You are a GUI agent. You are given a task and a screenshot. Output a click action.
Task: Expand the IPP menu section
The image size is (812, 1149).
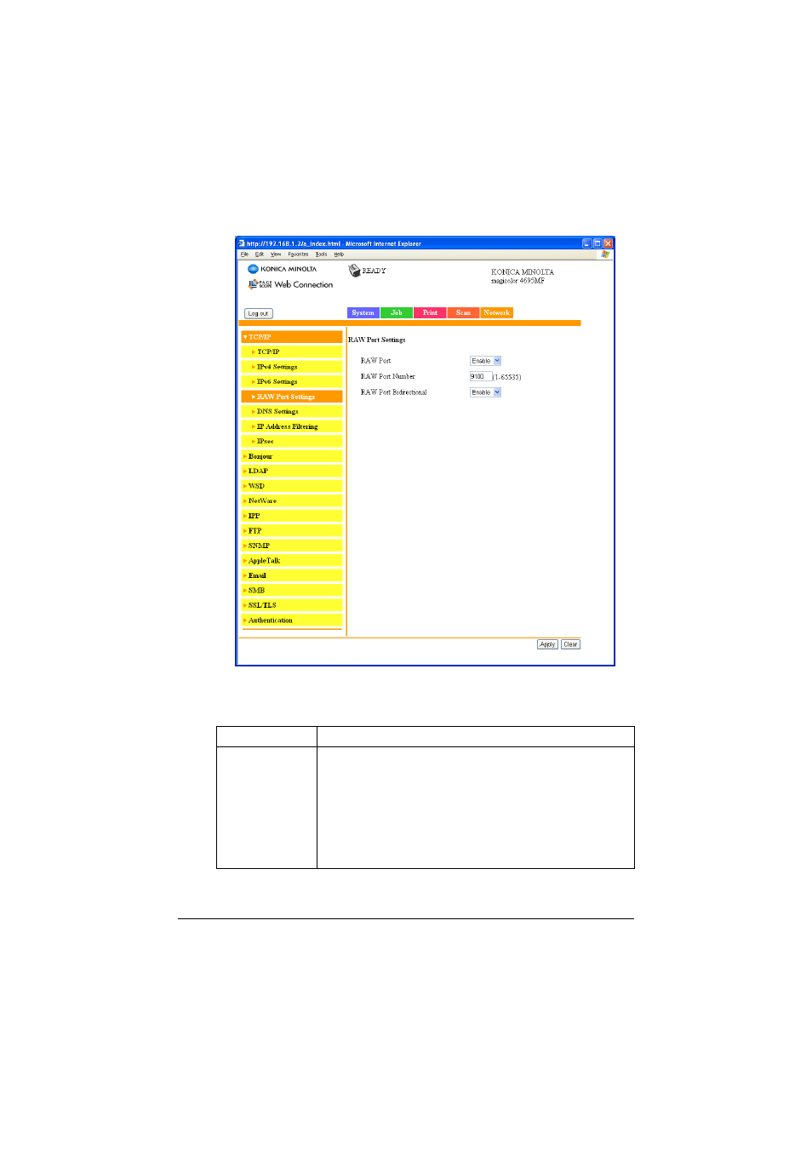pyautogui.click(x=292, y=516)
